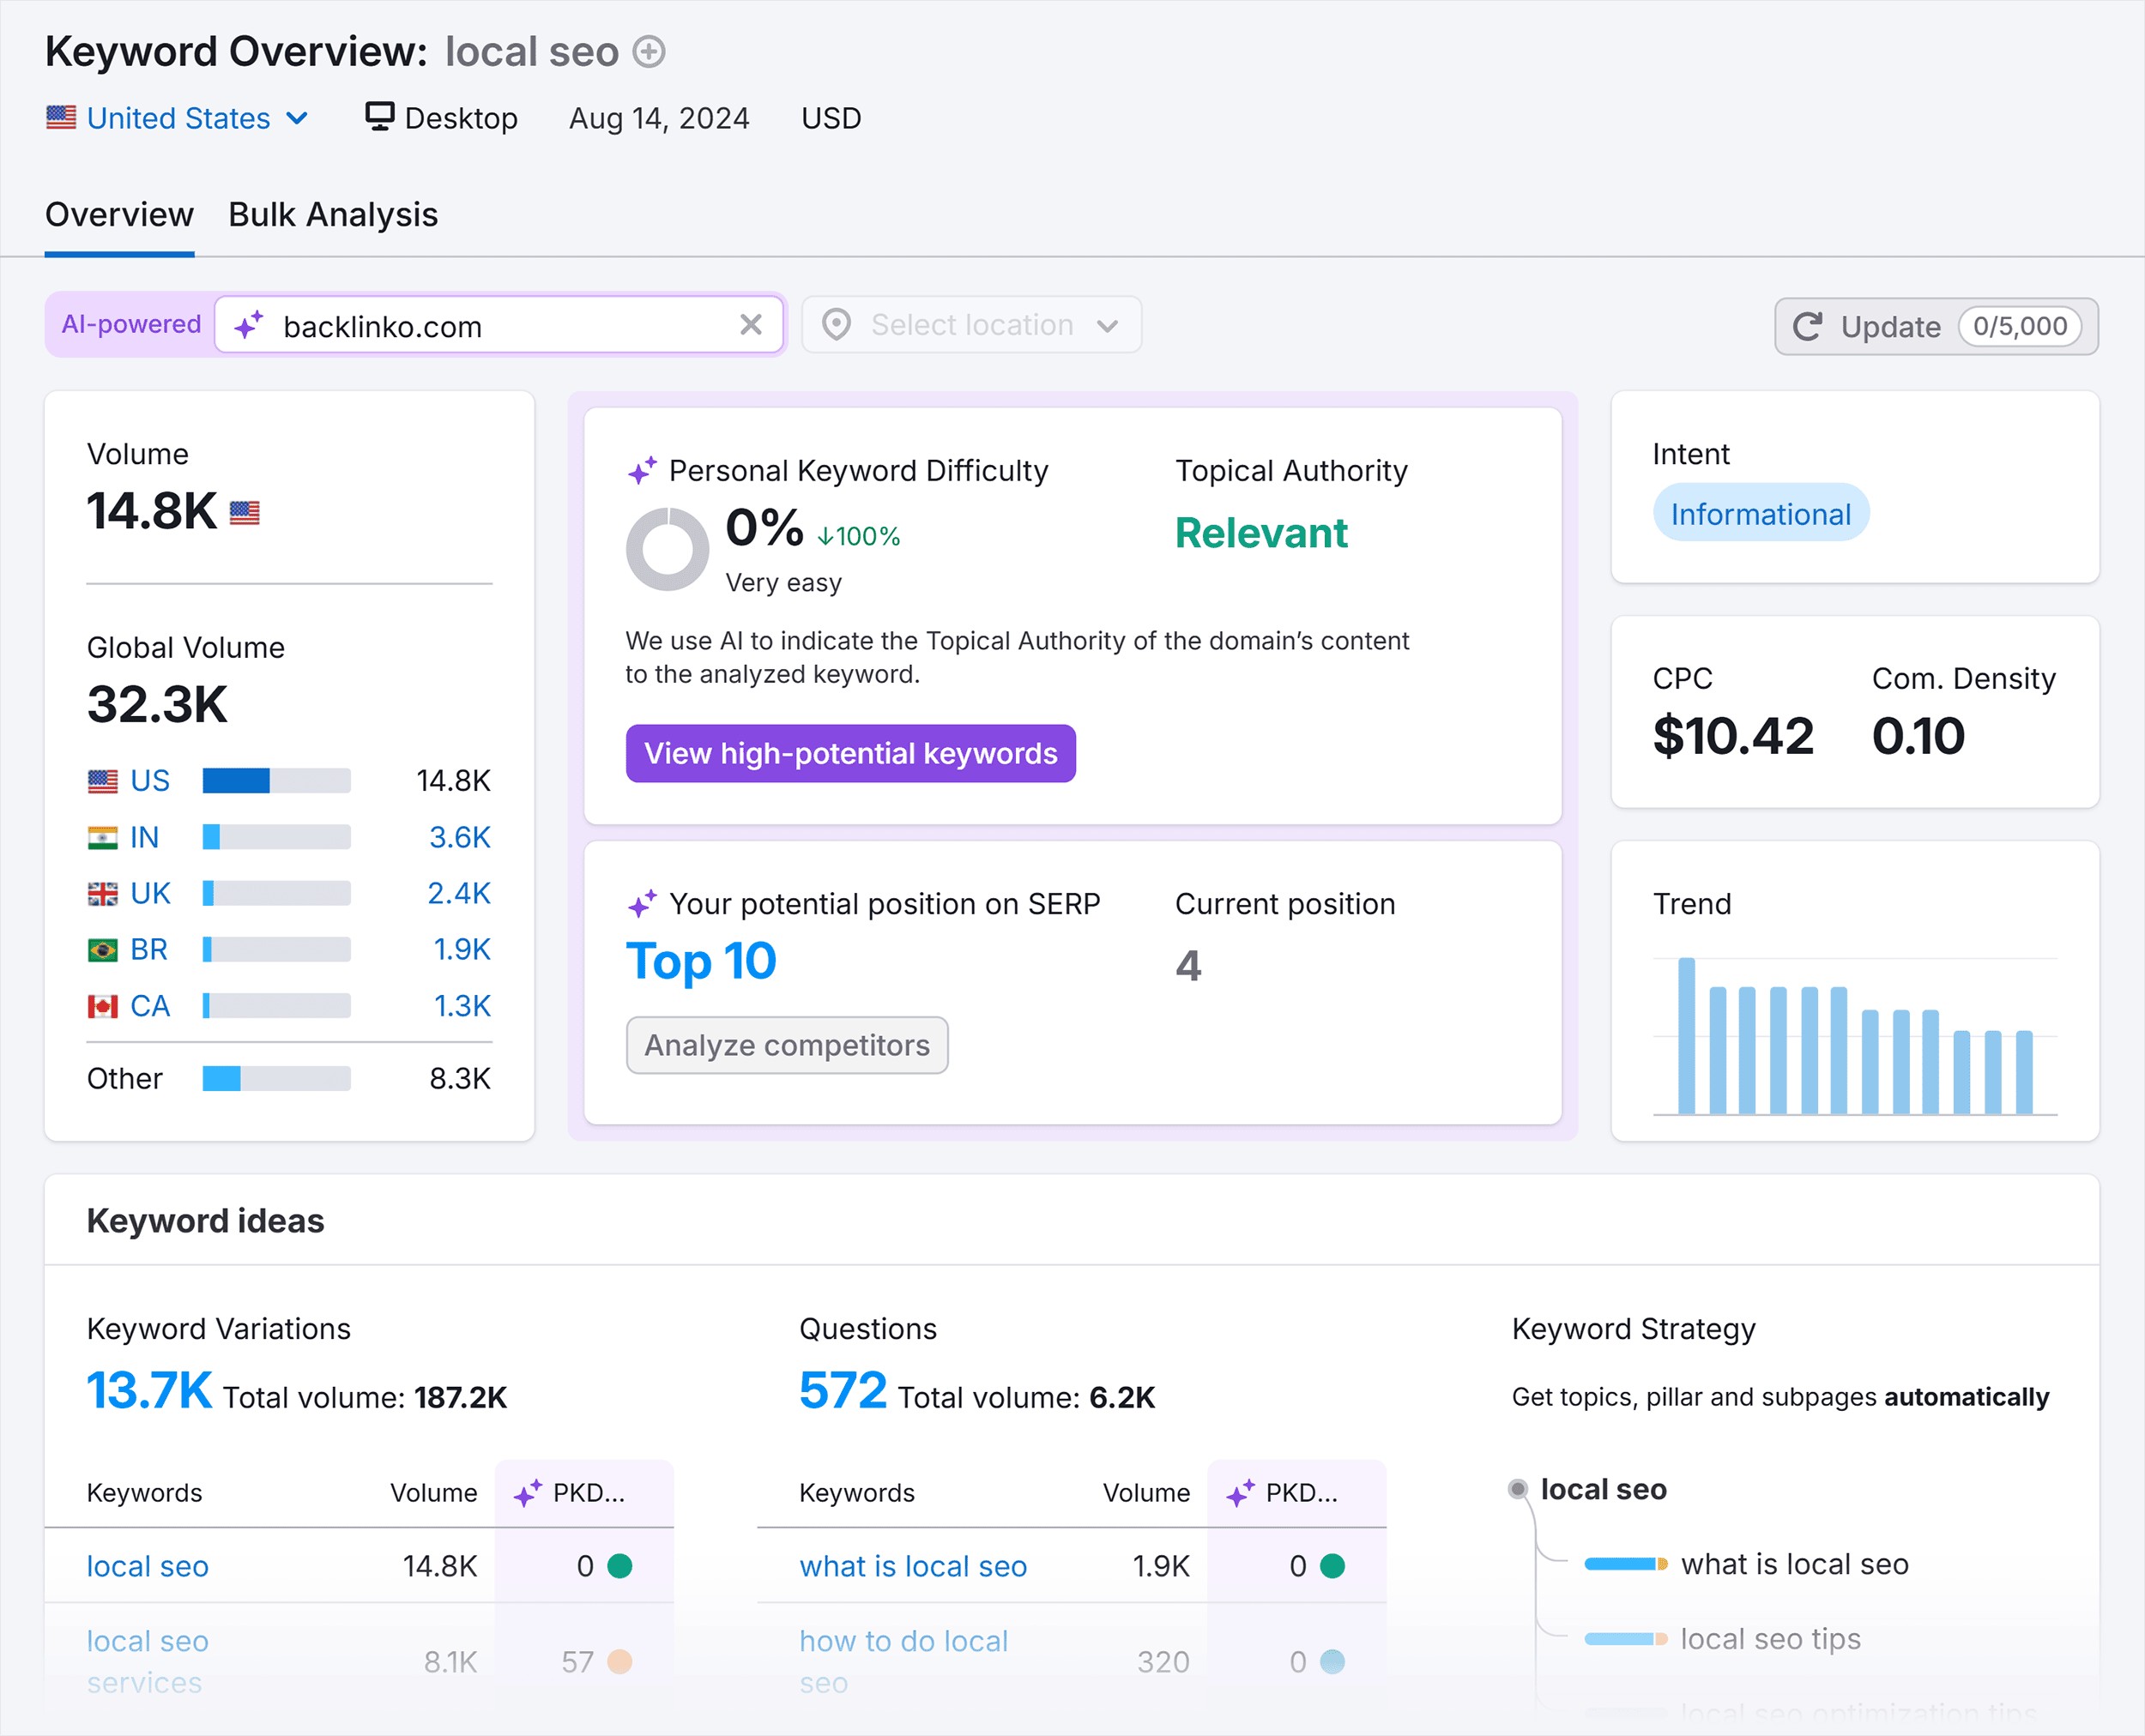Click the Informational intent badge

[1761, 513]
